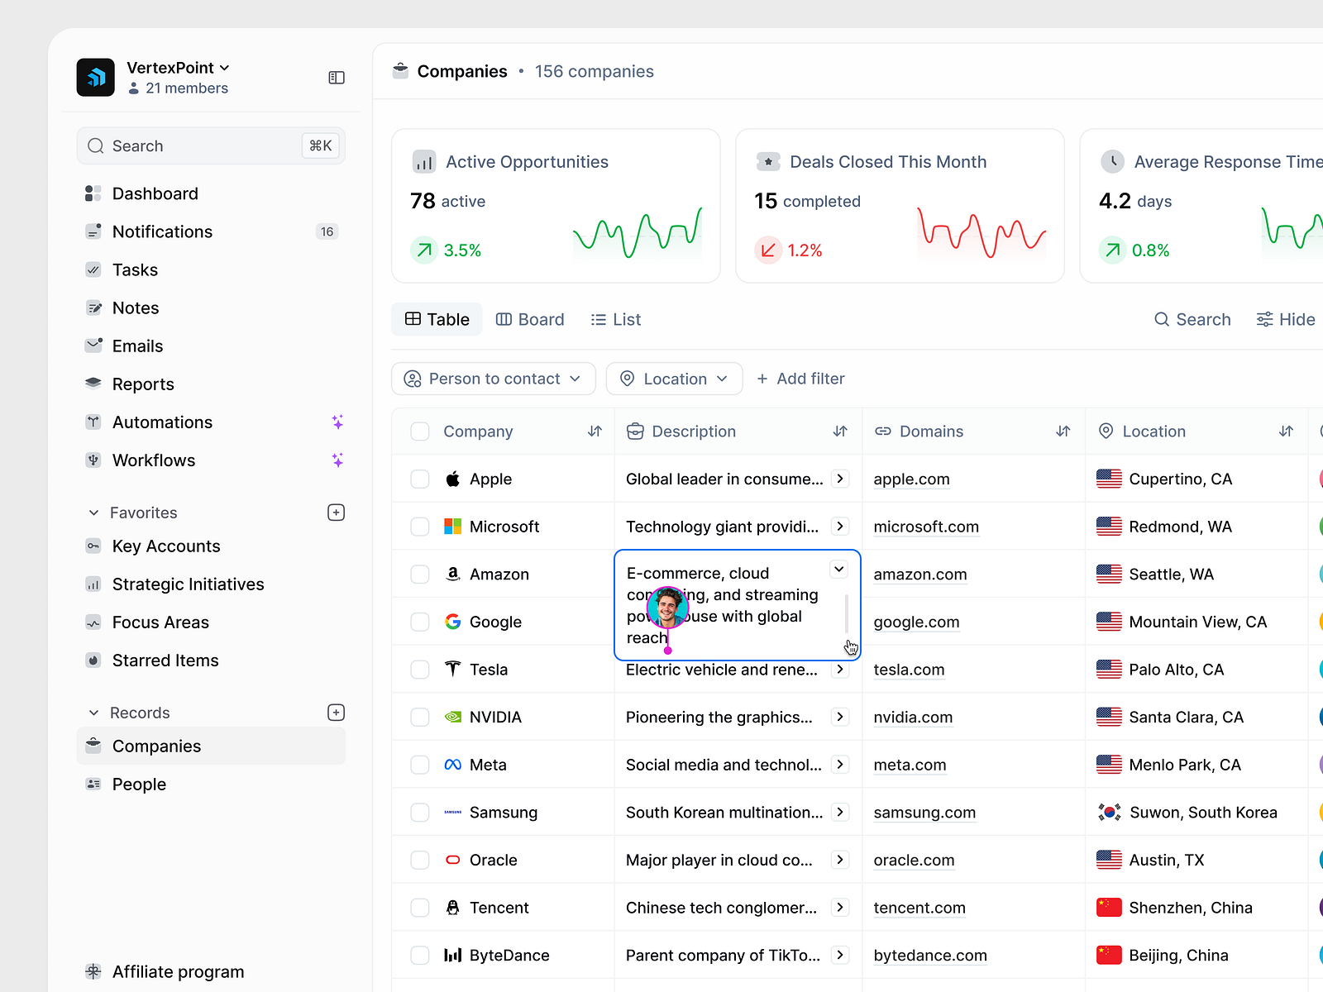Click the Affiliate program icon at bottom
This screenshot has width=1323, height=992.
pyautogui.click(x=93, y=971)
